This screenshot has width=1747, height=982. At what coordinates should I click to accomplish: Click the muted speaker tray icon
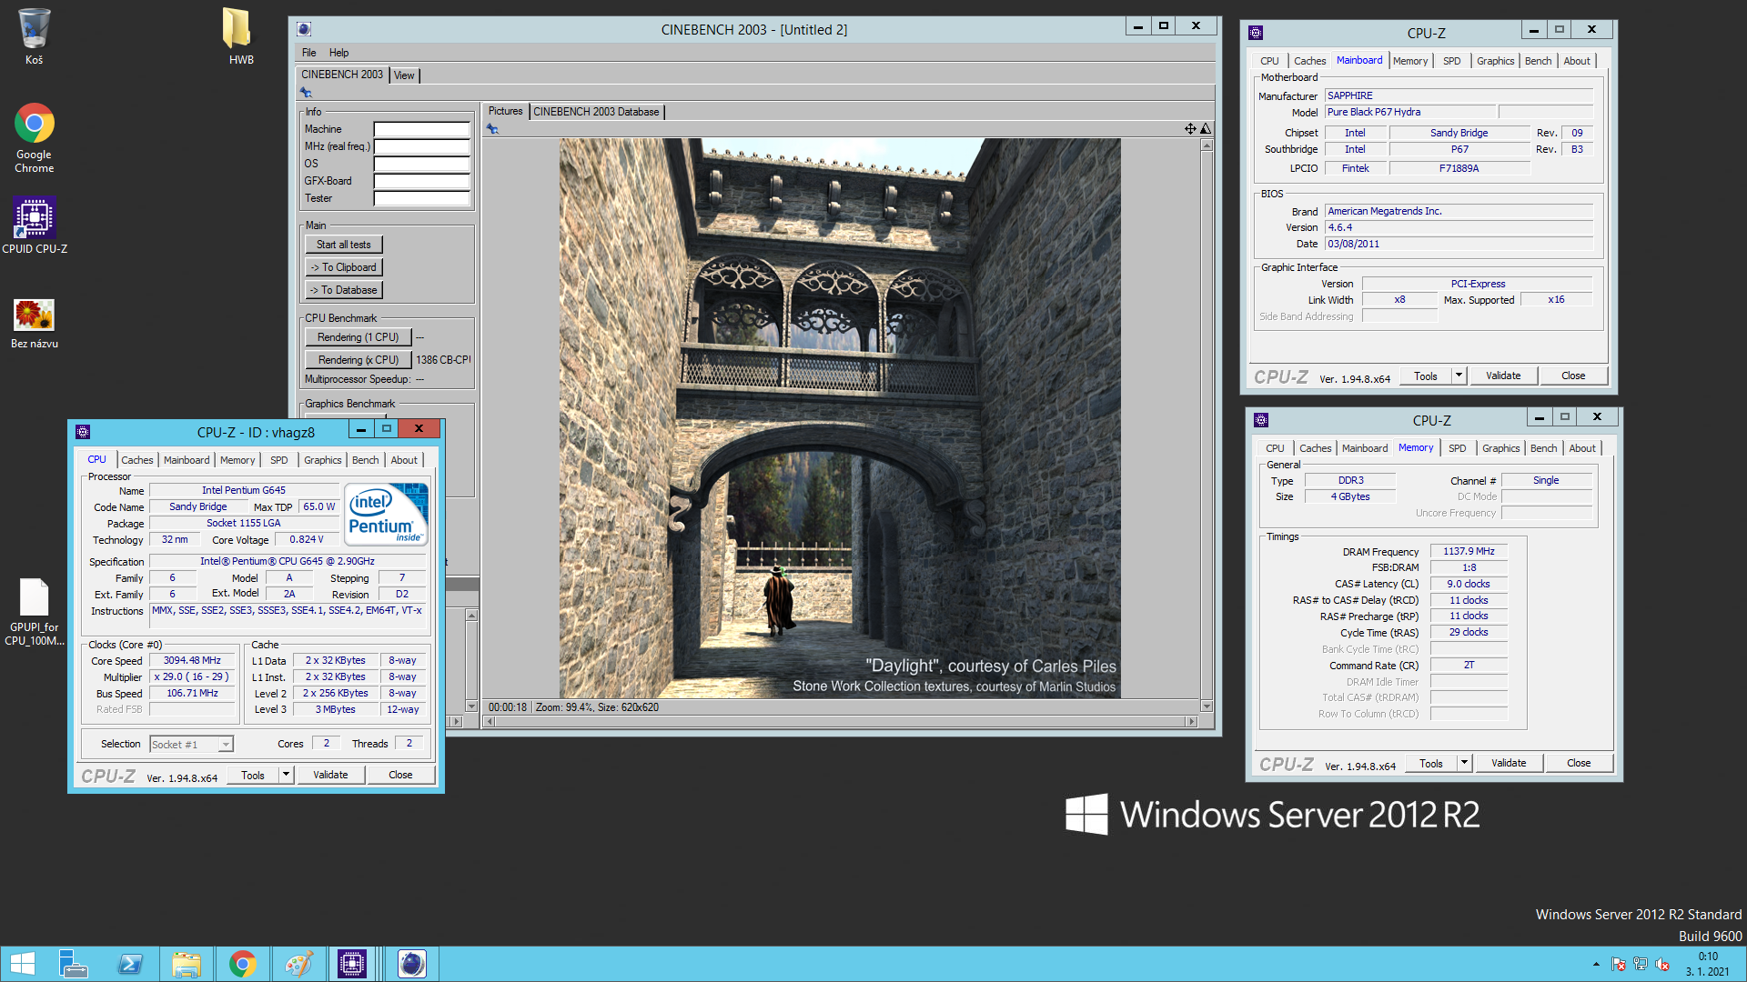pyautogui.click(x=1662, y=964)
